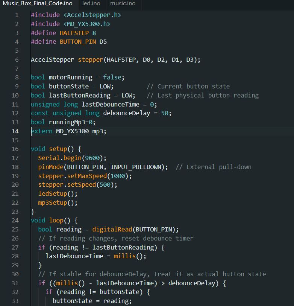
Task: Click on '#include <AccelStepper.h>' line
Action: tap(76, 15)
